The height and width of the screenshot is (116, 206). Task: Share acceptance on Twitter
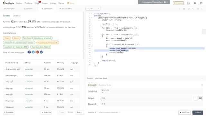pos(33,52)
